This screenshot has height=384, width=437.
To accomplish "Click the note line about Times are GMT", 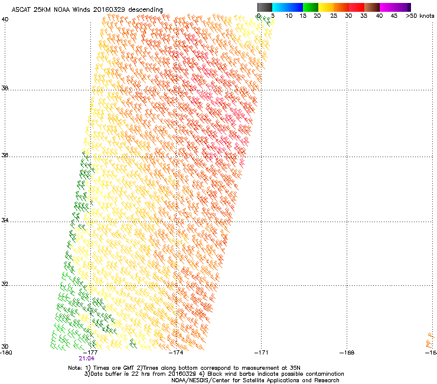I will coord(184,368).
